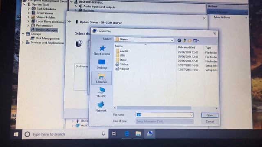Screen dimensions: 262x147
Task: Open the Look in folder dropdown
Action: tap(172, 40)
